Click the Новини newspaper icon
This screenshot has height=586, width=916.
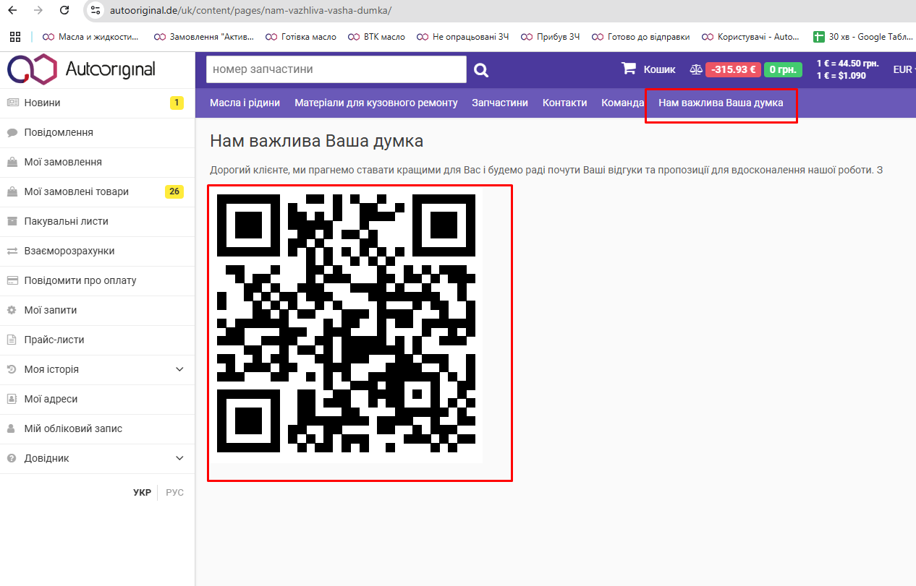click(x=12, y=103)
